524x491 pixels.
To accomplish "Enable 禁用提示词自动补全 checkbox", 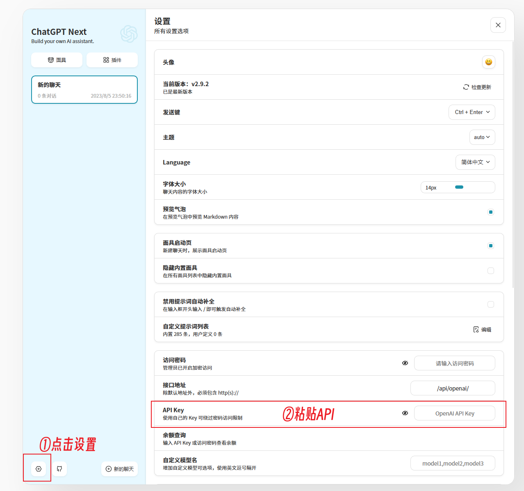I will coord(491,304).
